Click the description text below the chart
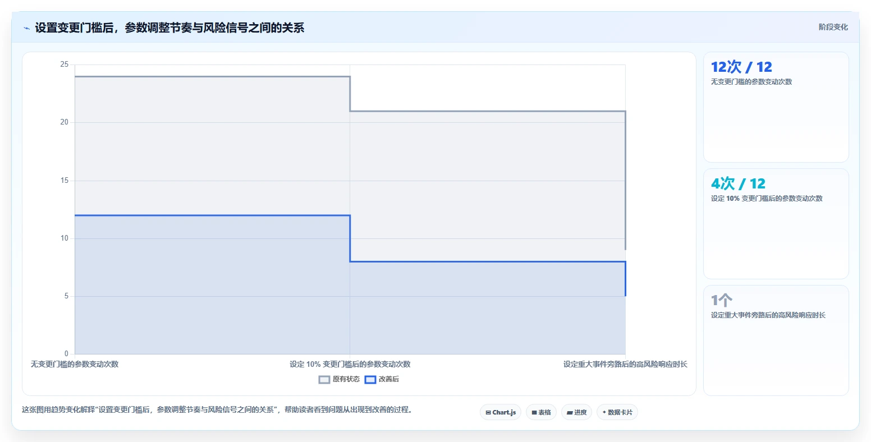 [218, 410]
